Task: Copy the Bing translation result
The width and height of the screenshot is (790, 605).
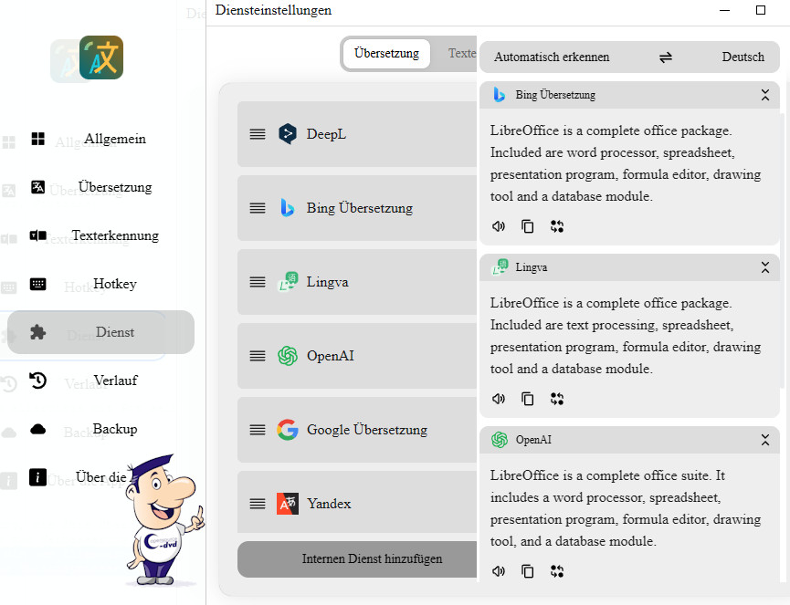Action: pos(528,226)
